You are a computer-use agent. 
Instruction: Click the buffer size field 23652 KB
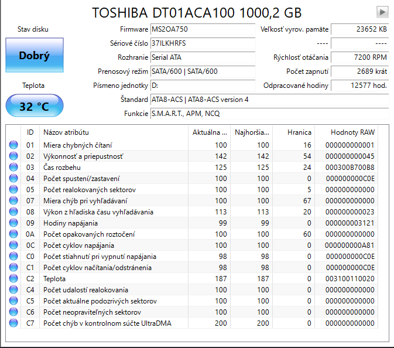360,29
